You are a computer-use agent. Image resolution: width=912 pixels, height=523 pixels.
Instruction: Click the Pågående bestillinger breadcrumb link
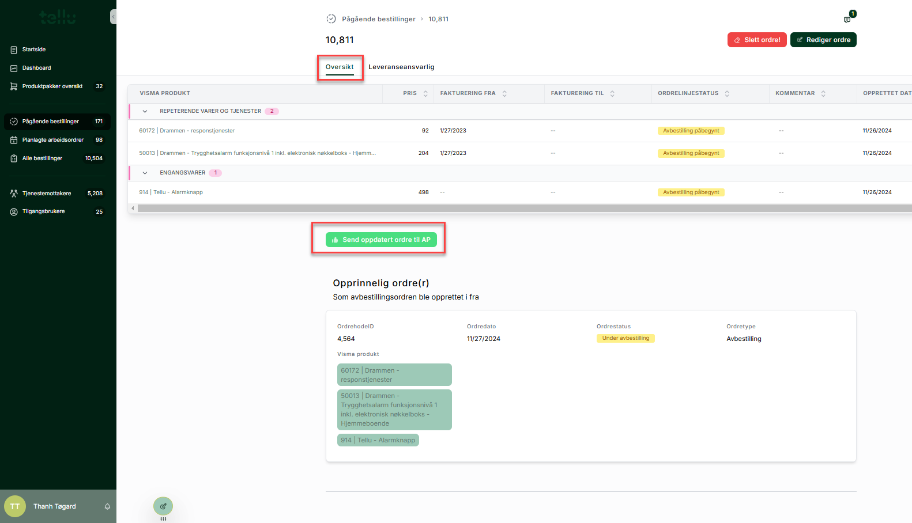378,19
